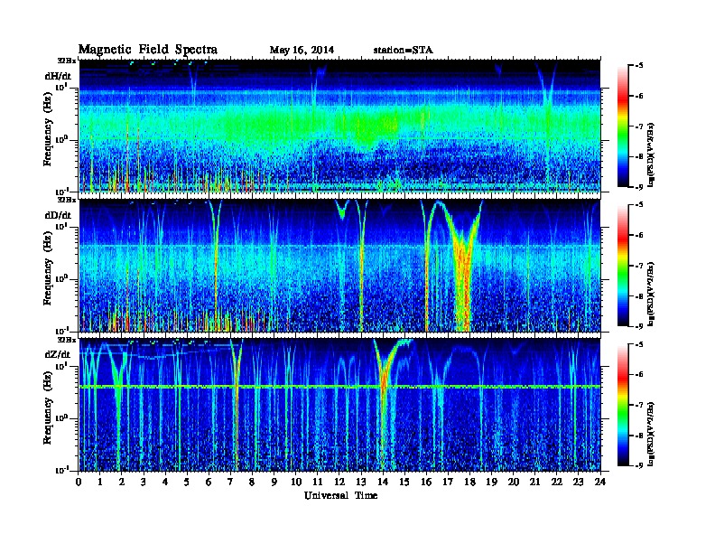
Task: Click the "dH/dt" panel label
Action: (x=58, y=76)
